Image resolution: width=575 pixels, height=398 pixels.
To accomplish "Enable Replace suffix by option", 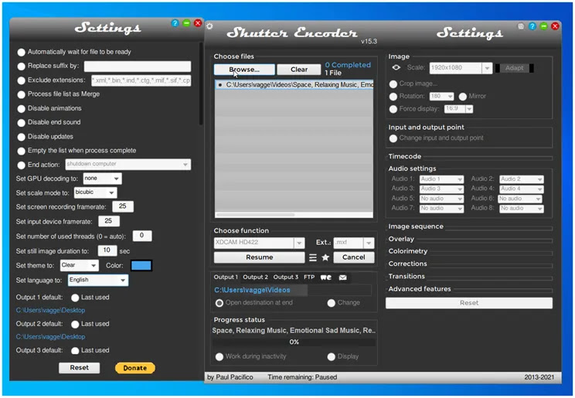I will click(x=22, y=66).
